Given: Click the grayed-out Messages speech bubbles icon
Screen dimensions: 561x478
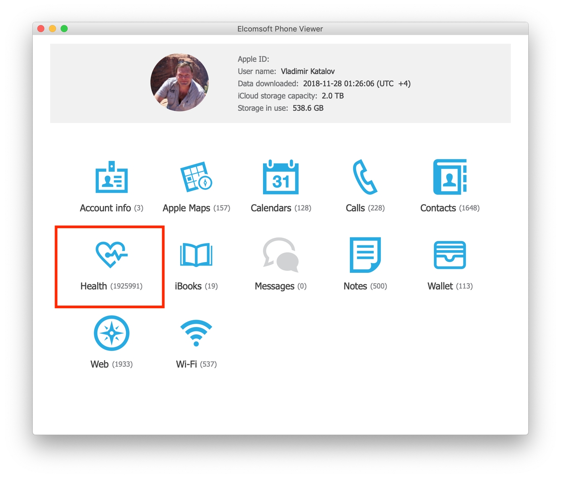Looking at the screenshot, I should tap(280, 255).
